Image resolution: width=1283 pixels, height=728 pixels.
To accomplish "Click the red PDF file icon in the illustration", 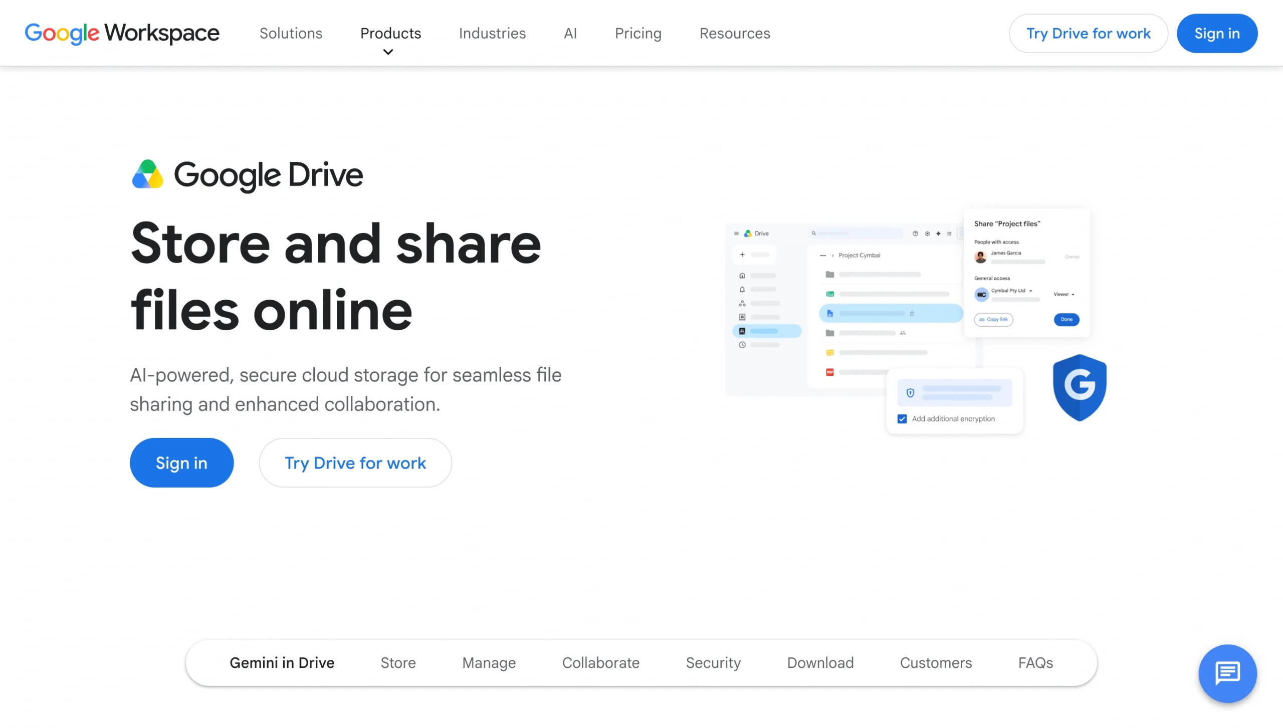I will [830, 372].
